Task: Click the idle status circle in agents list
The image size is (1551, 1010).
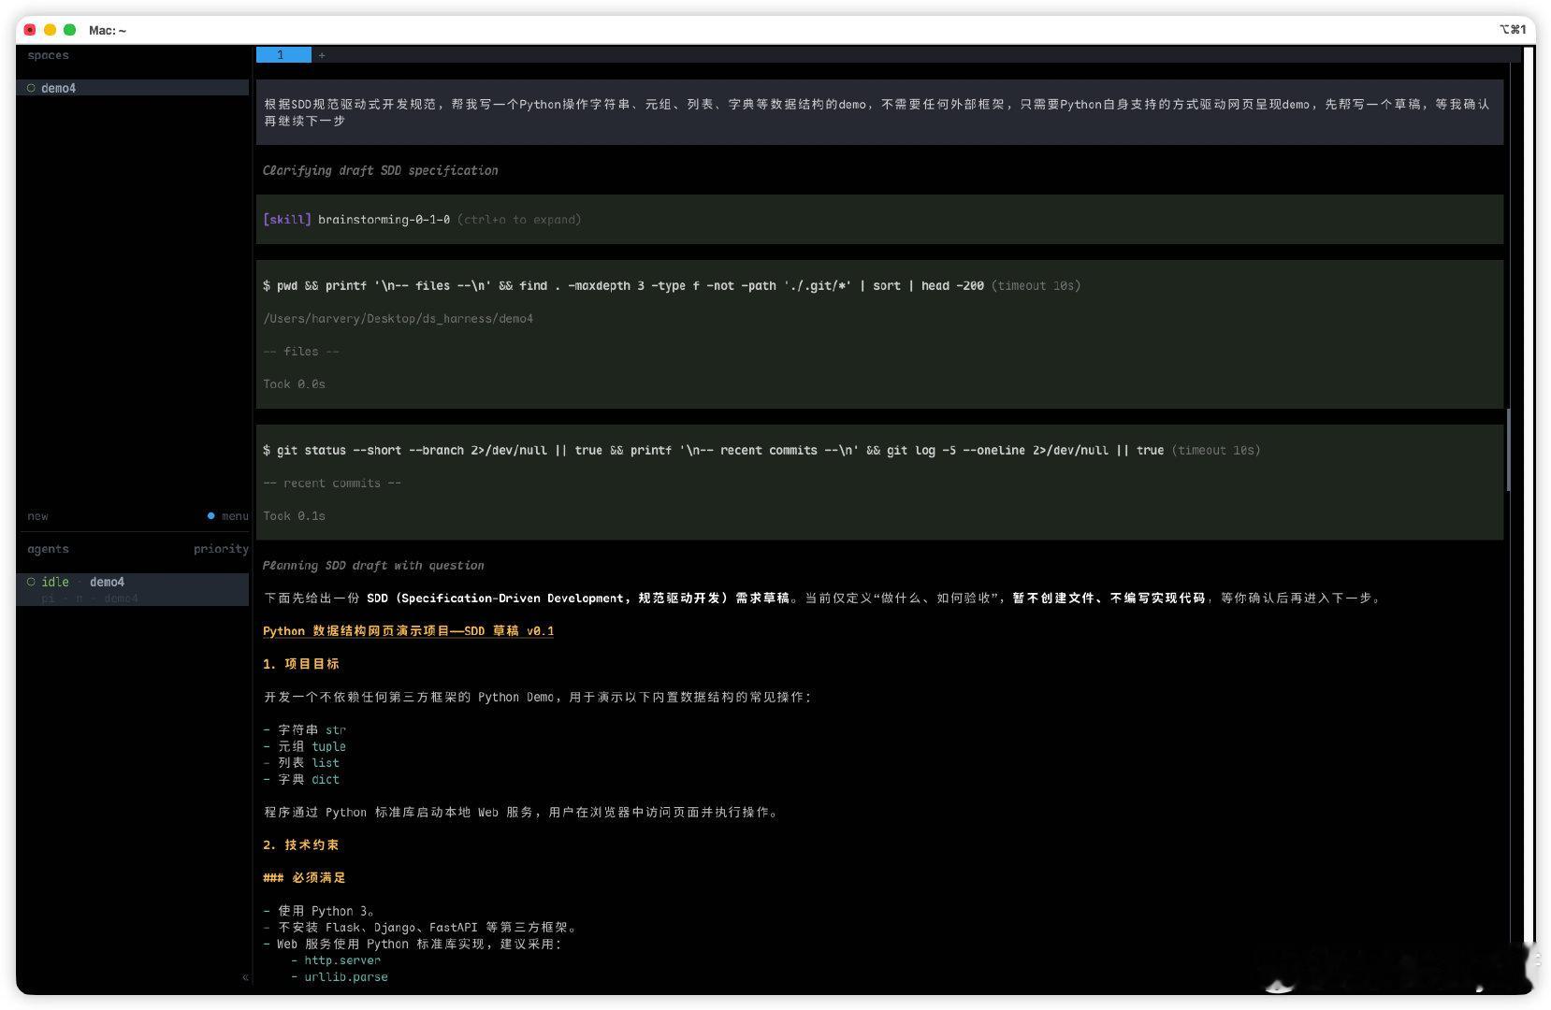Action: pos(31,582)
